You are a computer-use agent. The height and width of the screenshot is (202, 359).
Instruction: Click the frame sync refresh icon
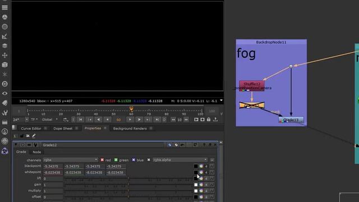coord(66,120)
